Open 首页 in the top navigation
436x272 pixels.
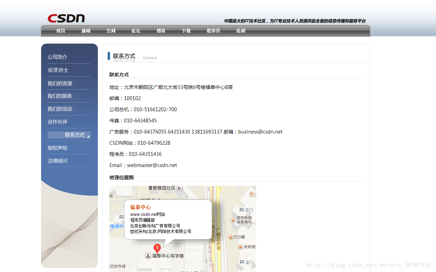pyautogui.click(x=61, y=31)
